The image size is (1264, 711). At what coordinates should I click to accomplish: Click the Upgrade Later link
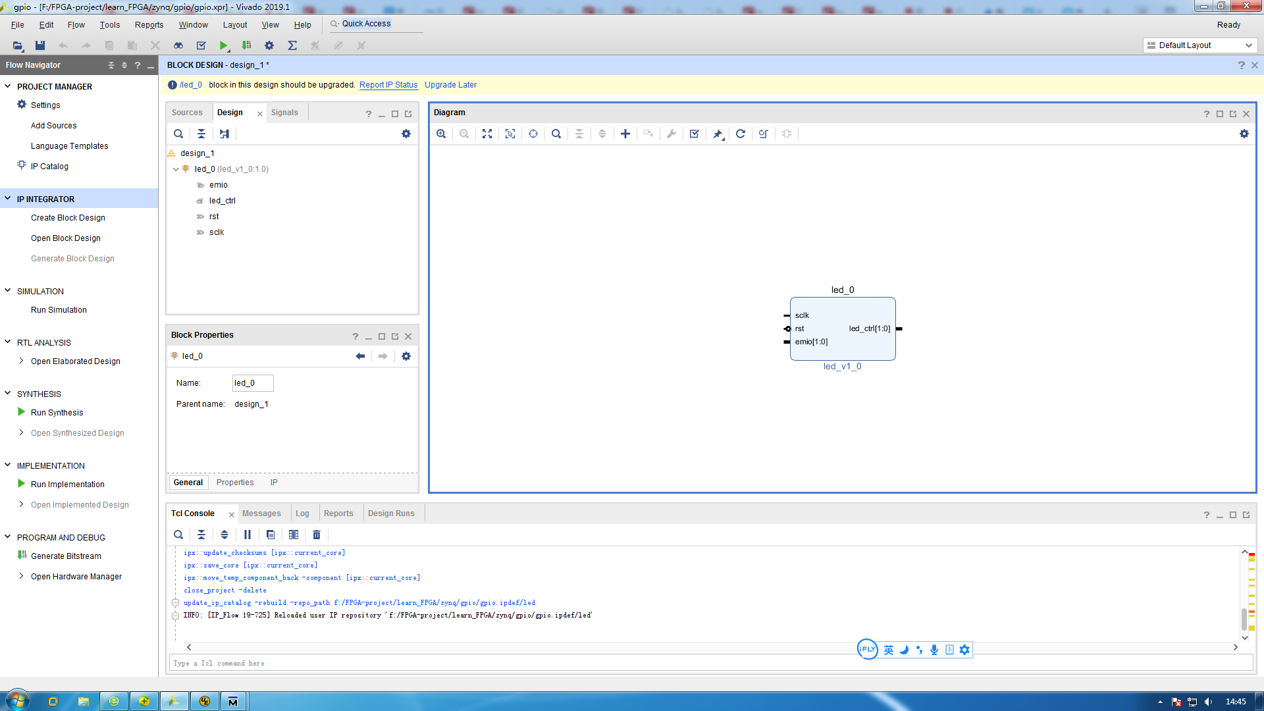tap(450, 85)
